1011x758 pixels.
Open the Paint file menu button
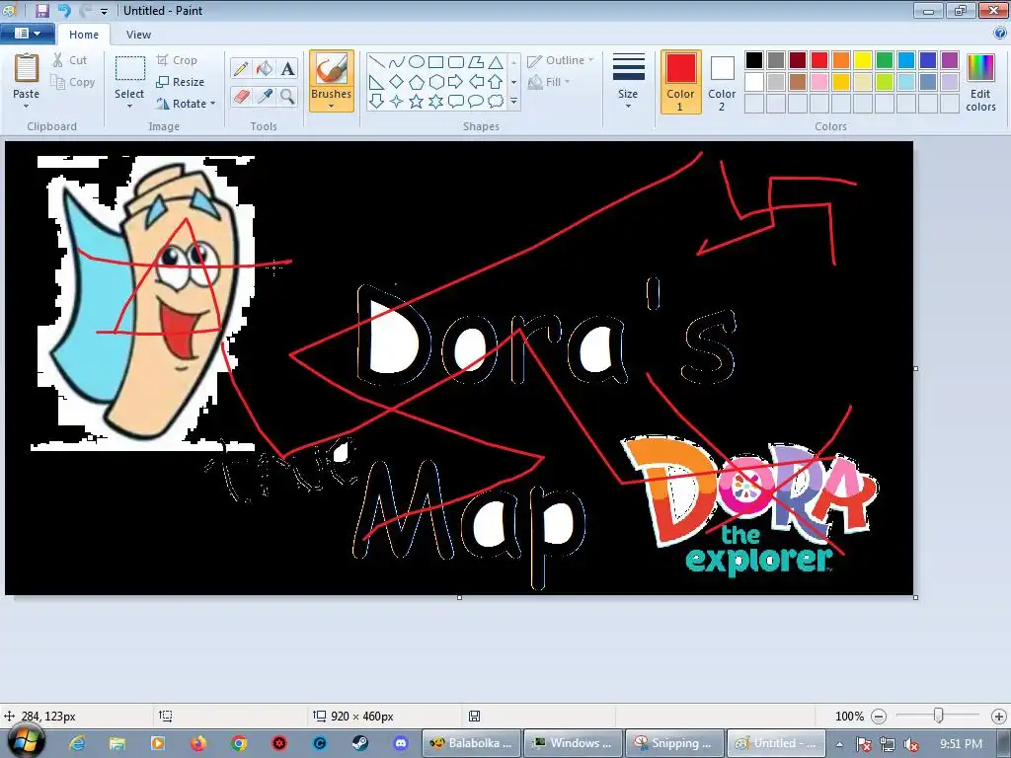point(27,34)
